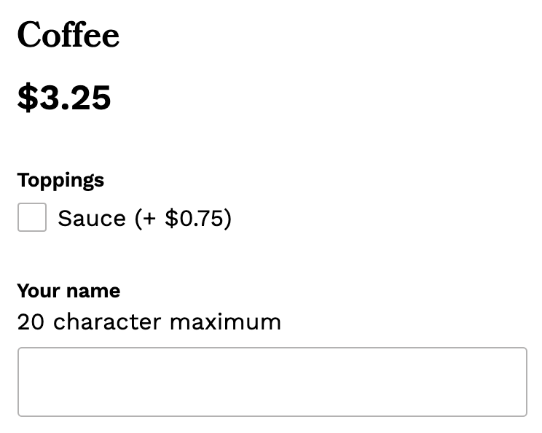Image resolution: width=542 pixels, height=433 pixels.
Task: Click the empty box under "20 character maximum"
Action: point(272,382)
